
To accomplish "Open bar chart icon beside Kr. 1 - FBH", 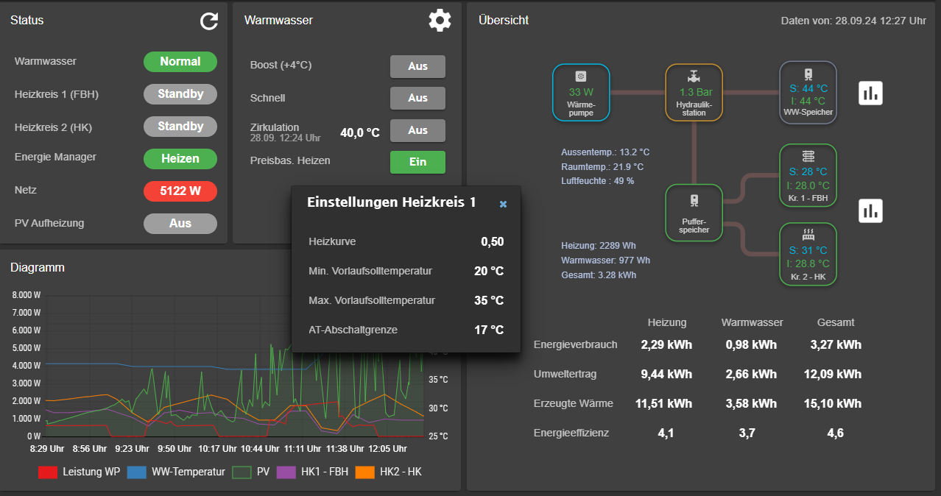I will (870, 210).
